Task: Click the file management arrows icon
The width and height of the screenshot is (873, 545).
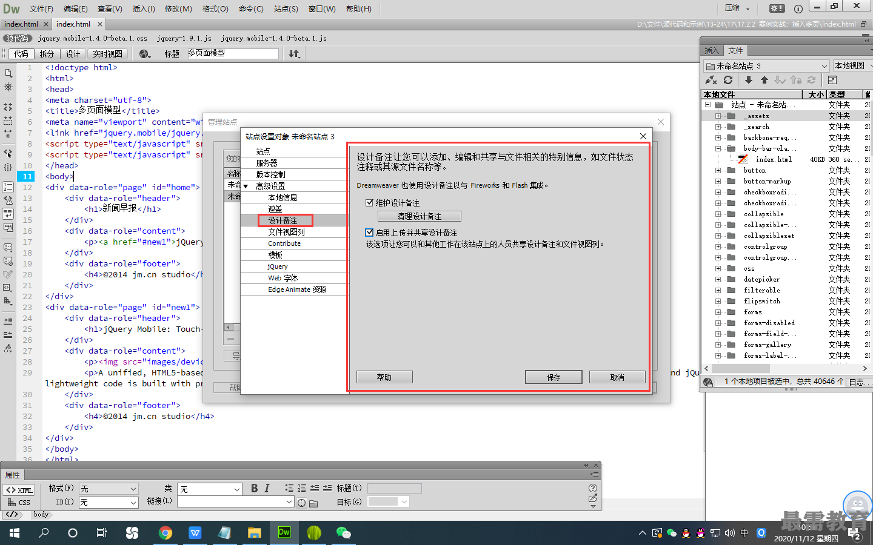Action: tap(294, 54)
